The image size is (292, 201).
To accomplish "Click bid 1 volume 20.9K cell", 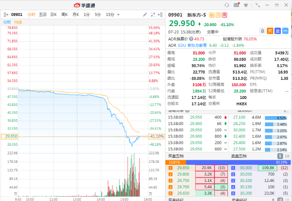I will 205,168.
